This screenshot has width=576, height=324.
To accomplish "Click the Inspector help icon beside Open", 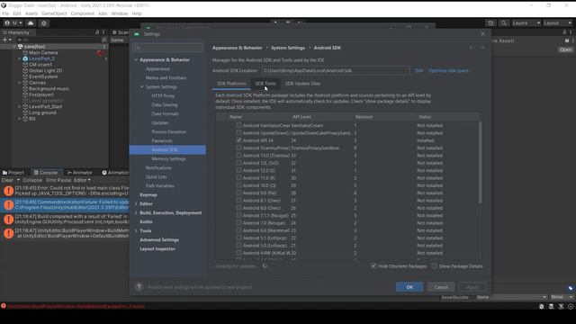I will click(567, 40).
